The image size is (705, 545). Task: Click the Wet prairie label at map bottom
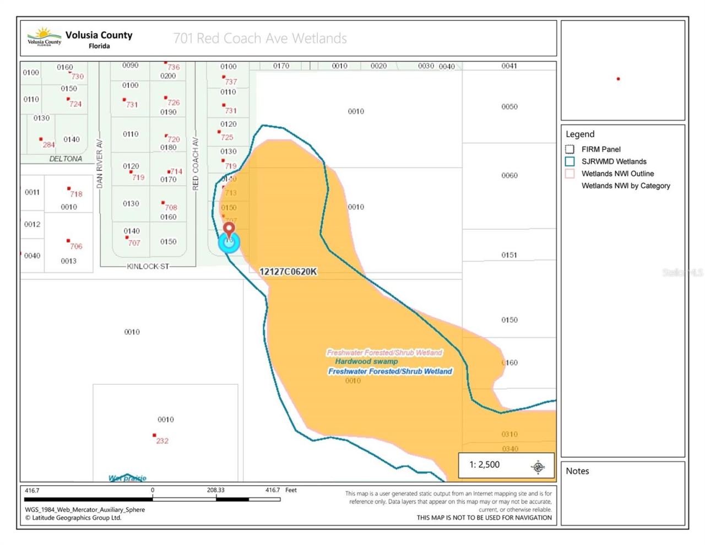[x=127, y=478]
